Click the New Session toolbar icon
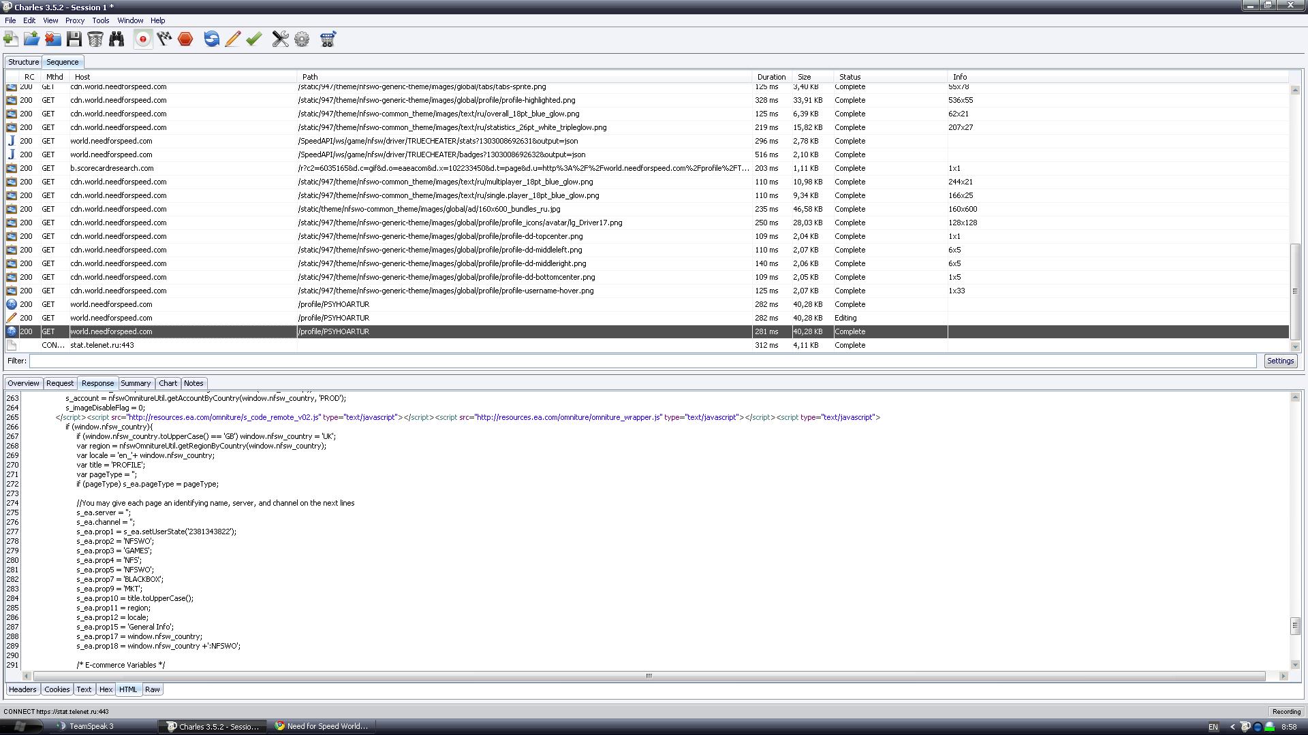This screenshot has height=735, width=1308. pos(11,39)
